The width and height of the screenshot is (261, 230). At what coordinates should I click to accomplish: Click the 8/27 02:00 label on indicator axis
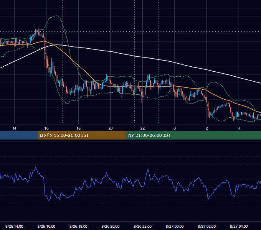coord(207,226)
